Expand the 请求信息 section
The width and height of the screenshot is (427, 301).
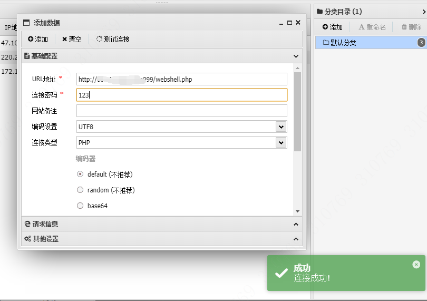(296, 224)
